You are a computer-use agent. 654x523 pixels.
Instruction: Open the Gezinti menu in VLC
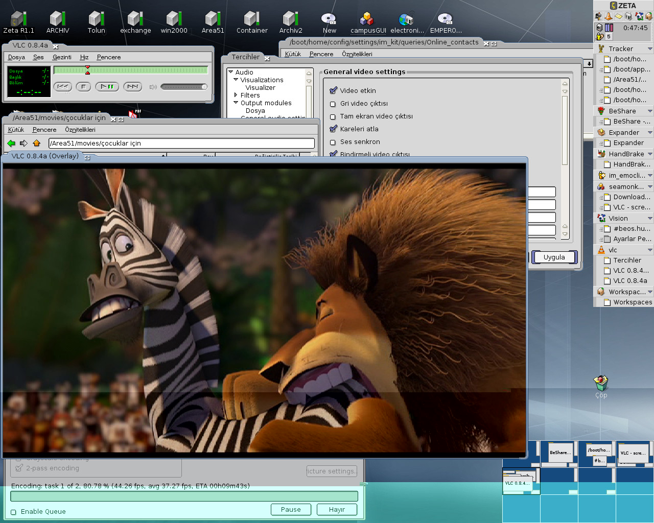62,57
